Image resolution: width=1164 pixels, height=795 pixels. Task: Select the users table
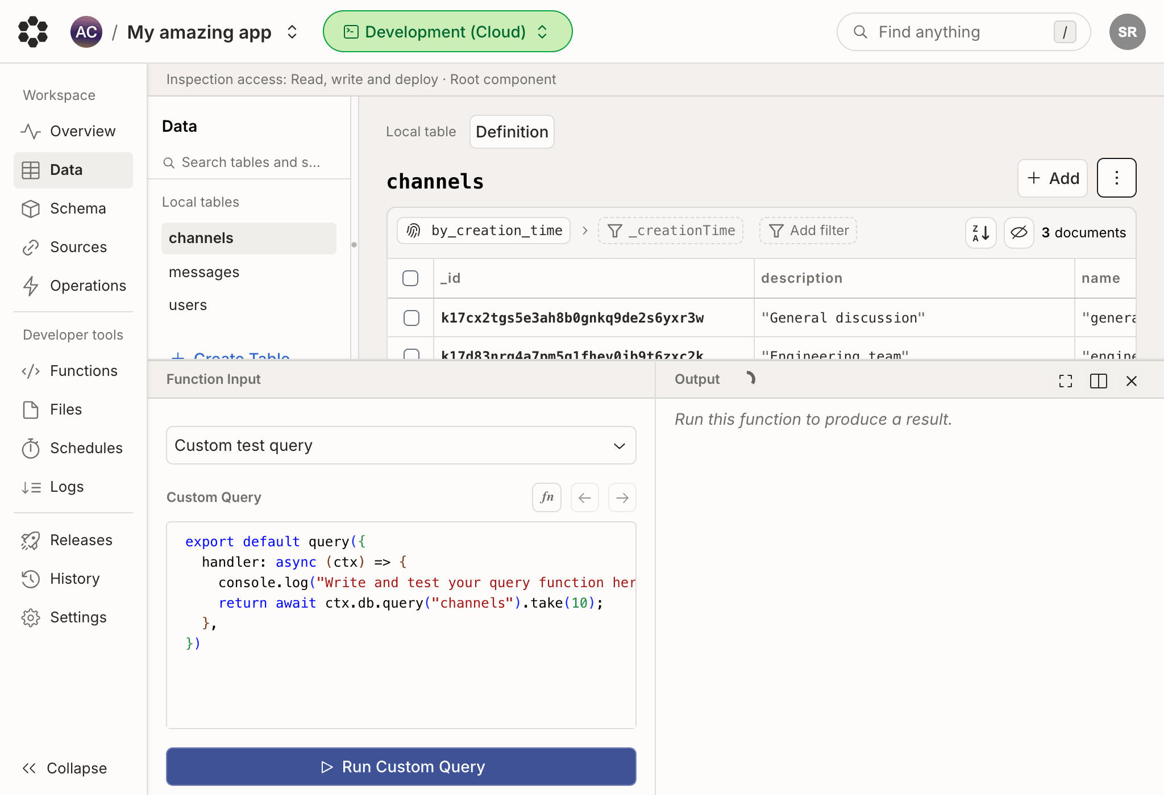[249, 305]
